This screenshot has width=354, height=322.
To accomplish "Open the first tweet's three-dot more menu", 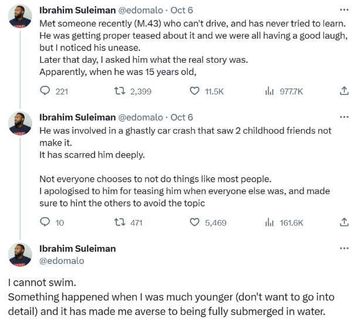I will (x=344, y=10).
